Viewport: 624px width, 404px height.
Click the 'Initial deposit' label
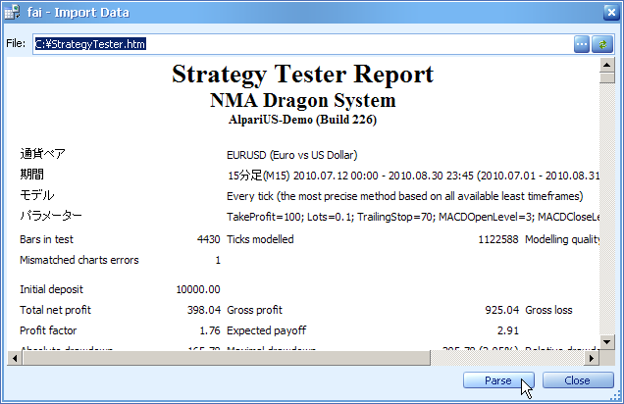click(51, 289)
